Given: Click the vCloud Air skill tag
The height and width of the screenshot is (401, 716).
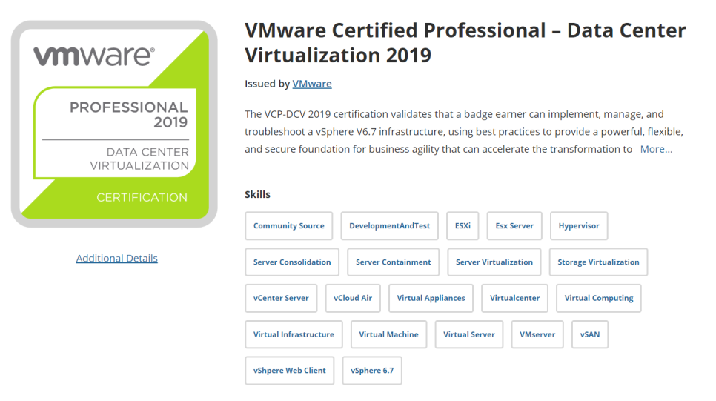Looking at the screenshot, I should coord(353,298).
